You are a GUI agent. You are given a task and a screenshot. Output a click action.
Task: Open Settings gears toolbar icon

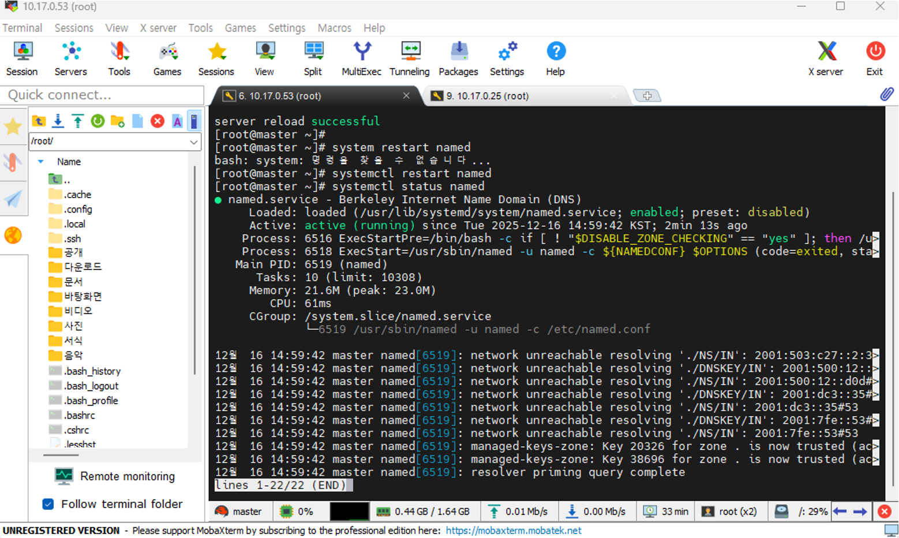[507, 59]
